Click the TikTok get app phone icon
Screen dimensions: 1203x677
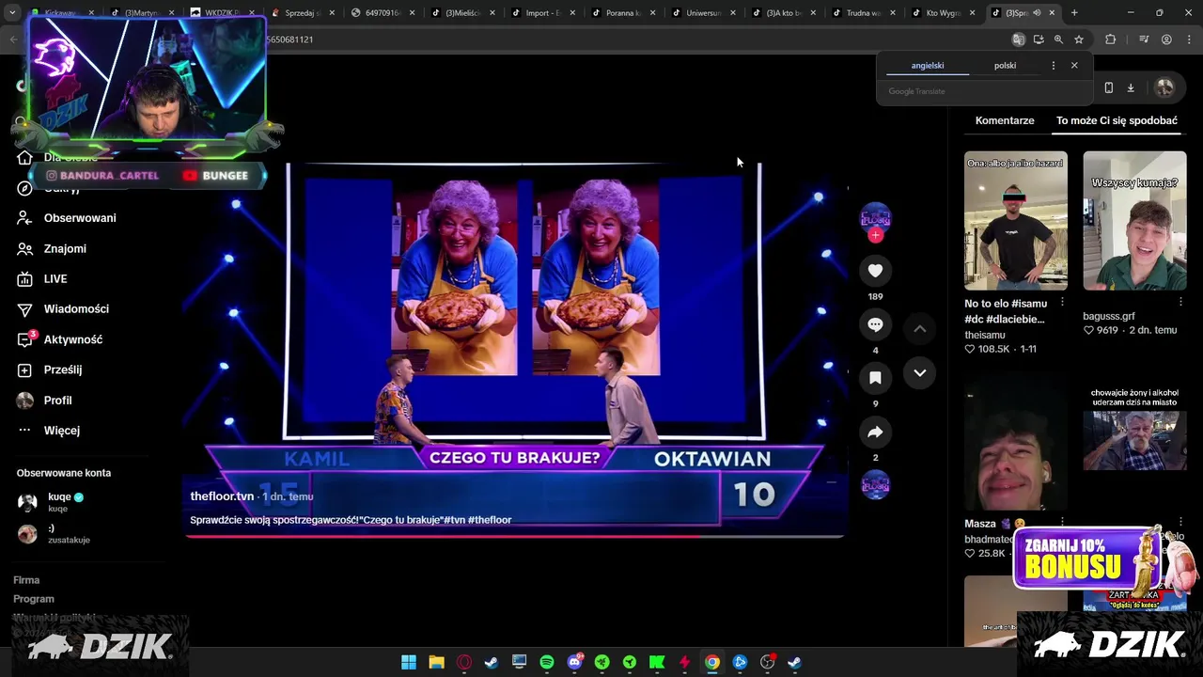click(x=1109, y=87)
